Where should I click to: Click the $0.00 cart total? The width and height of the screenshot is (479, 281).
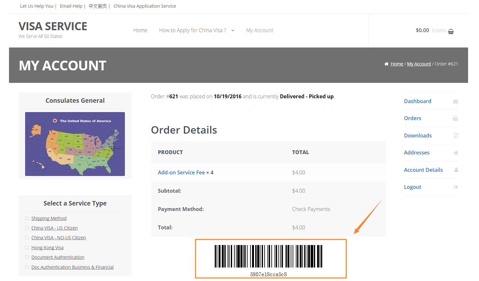coord(422,30)
